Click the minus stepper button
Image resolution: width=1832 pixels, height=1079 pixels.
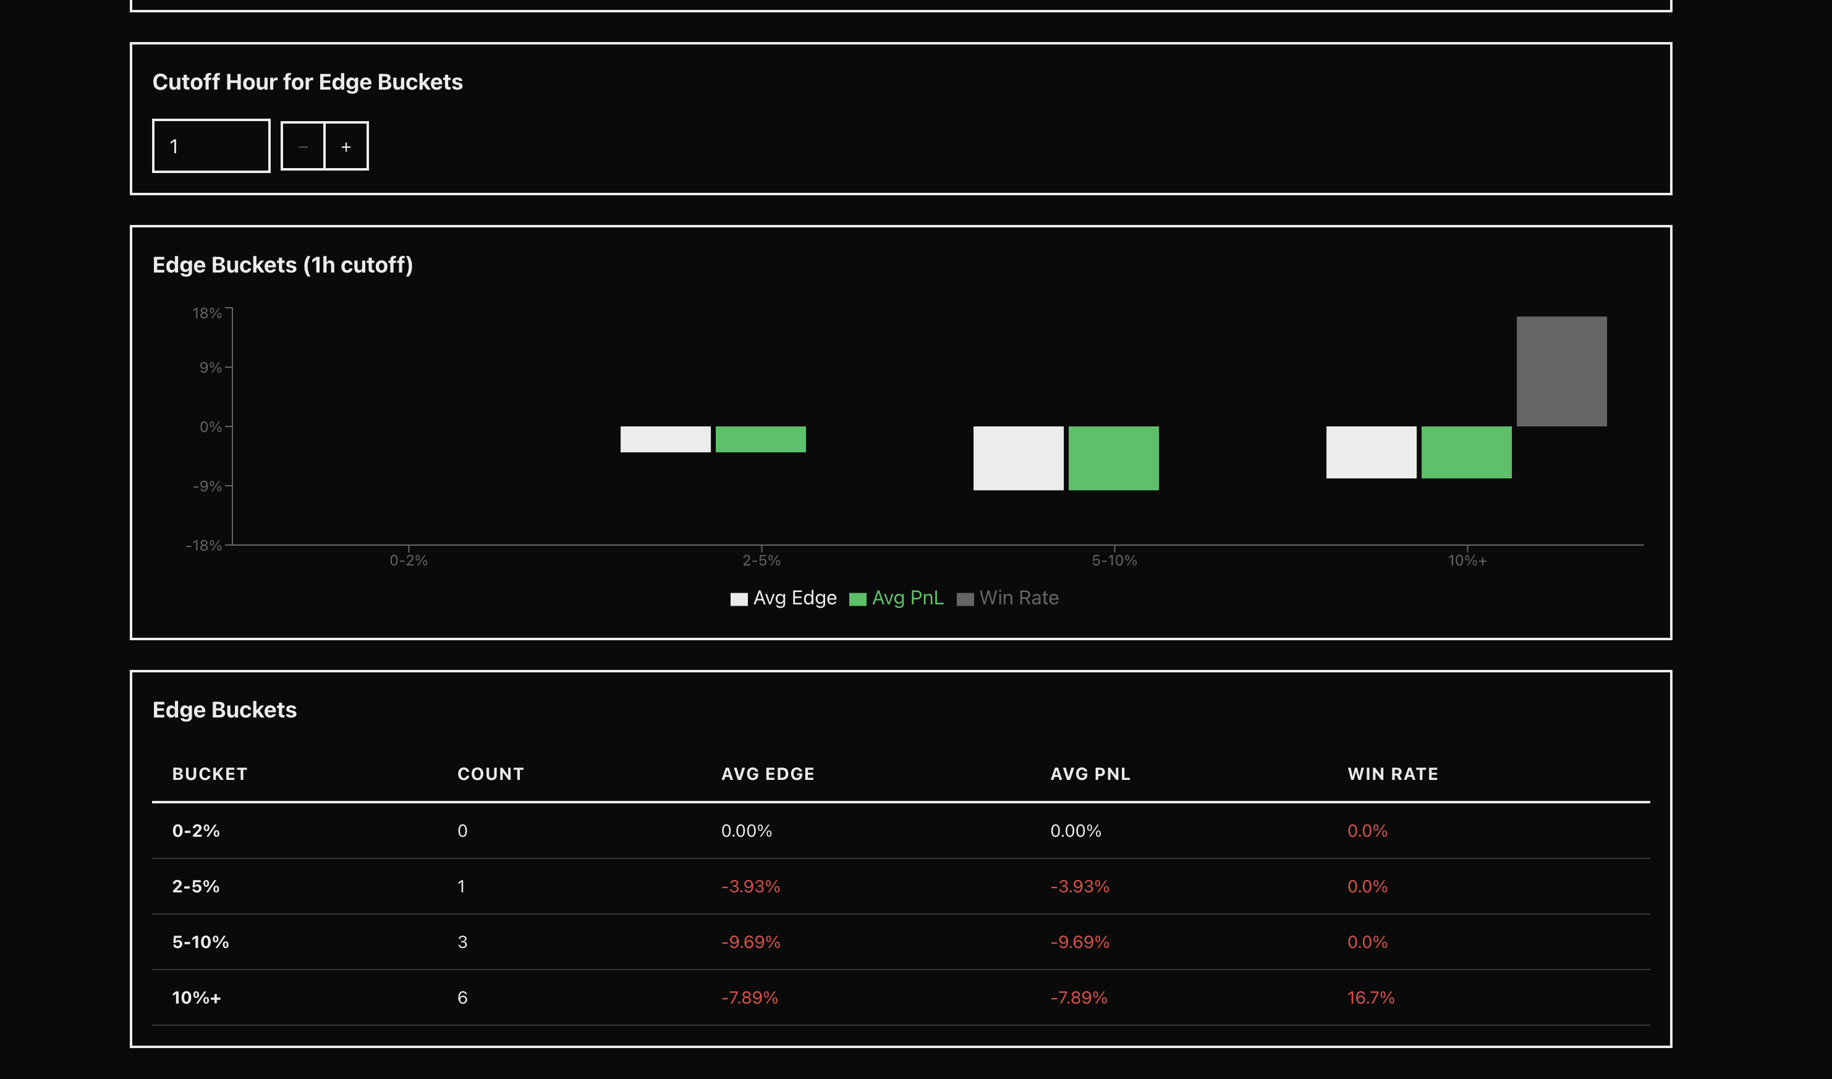coord(303,147)
